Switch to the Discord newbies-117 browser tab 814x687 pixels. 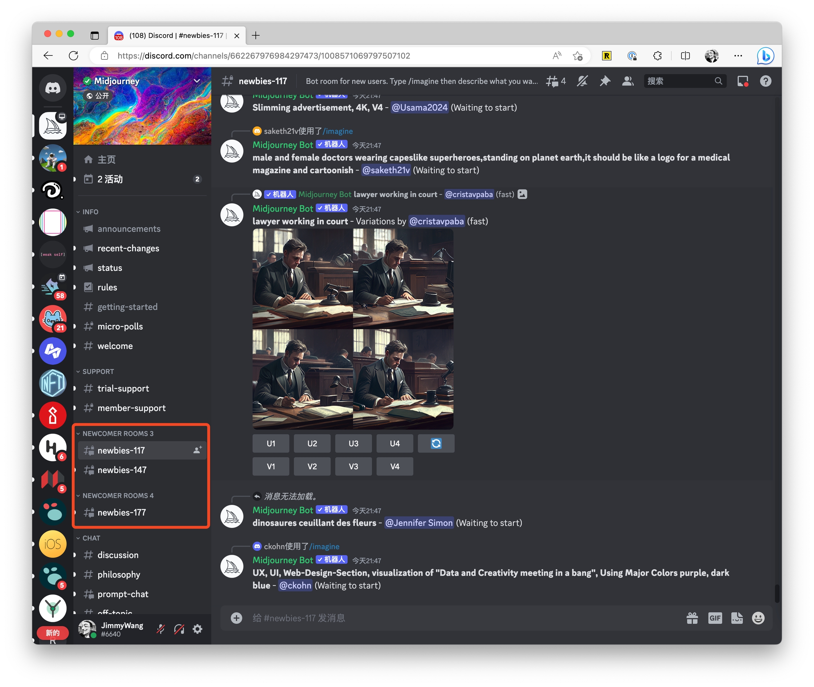click(176, 35)
